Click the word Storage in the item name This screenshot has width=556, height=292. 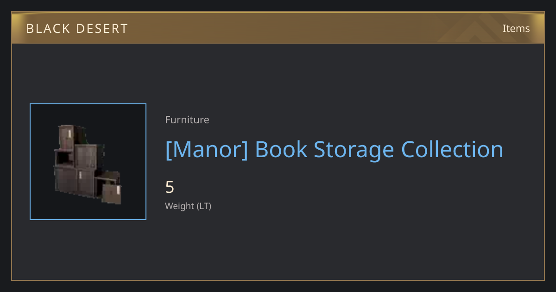[354, 150]
